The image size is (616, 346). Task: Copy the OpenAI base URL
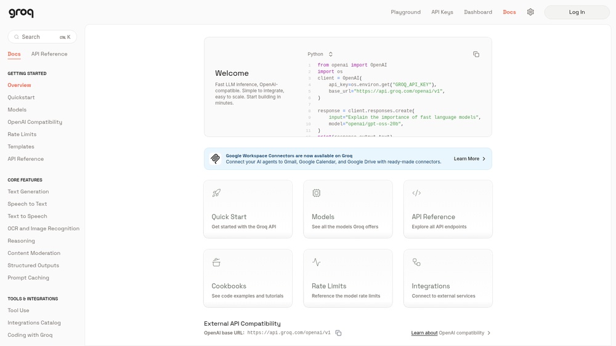click(338, 333)
